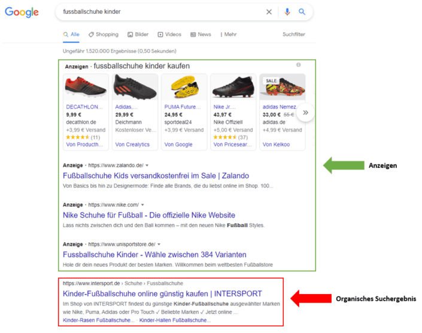Click the "Von Kelkoo" provider link
Screen dimensions: 422x333
276,145
